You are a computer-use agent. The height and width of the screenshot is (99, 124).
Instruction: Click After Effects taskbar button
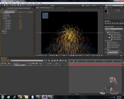[45, 97]
